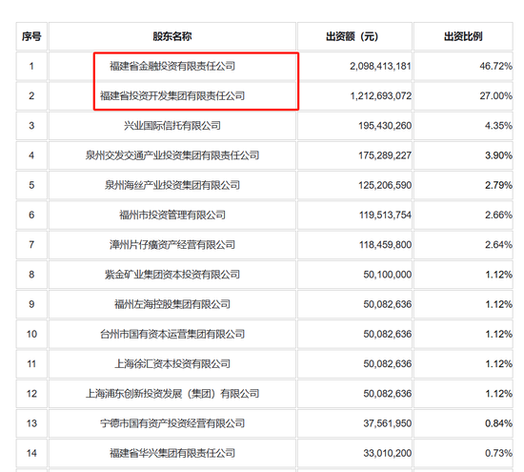Viewport: 524px width, 472px height.
Task: Select 泉州海丝产业投资集团有限公司 cell
Action: coord(172,185)
